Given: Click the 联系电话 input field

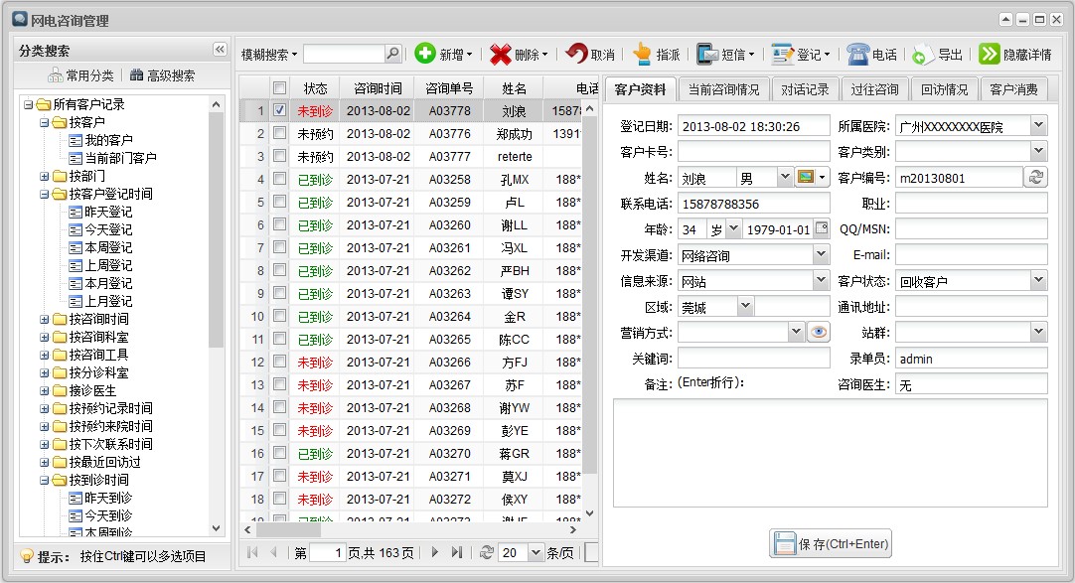Looking at the screenshot, I should (753, 204).
